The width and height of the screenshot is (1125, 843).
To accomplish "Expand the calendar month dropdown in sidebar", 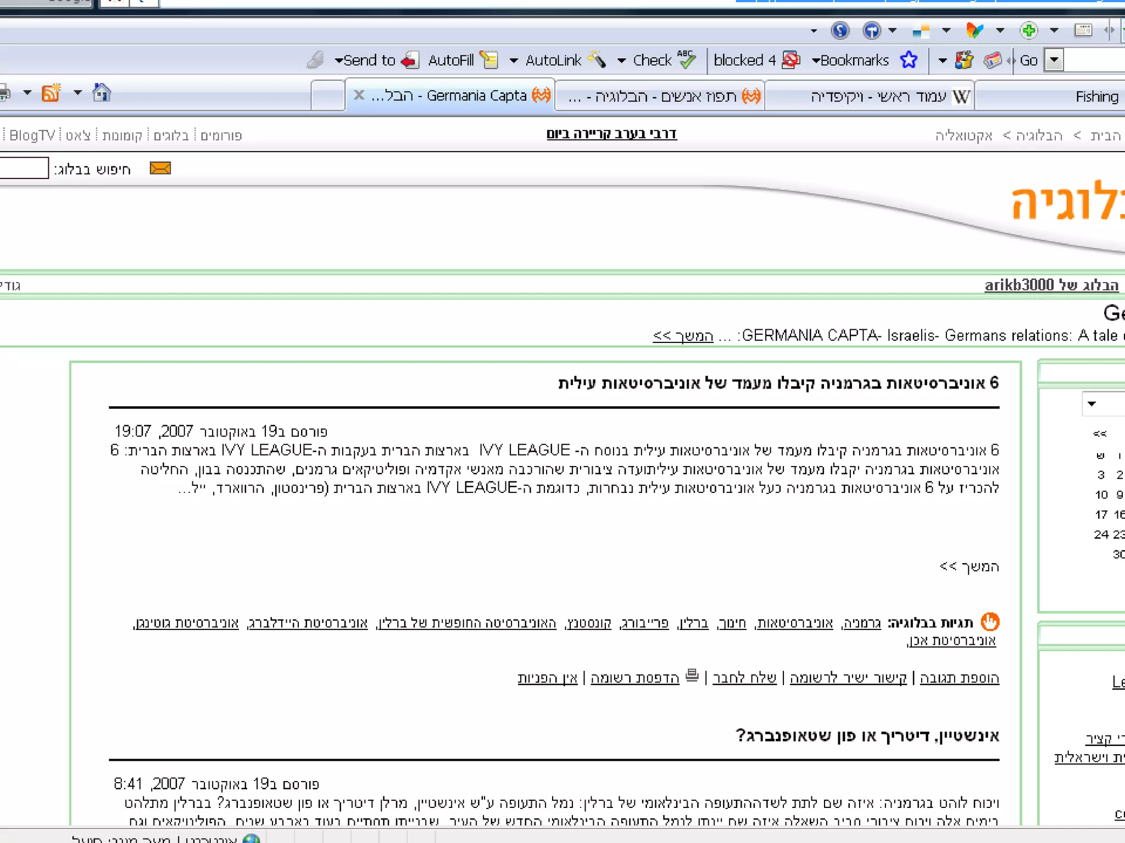I will point(1091,404).
